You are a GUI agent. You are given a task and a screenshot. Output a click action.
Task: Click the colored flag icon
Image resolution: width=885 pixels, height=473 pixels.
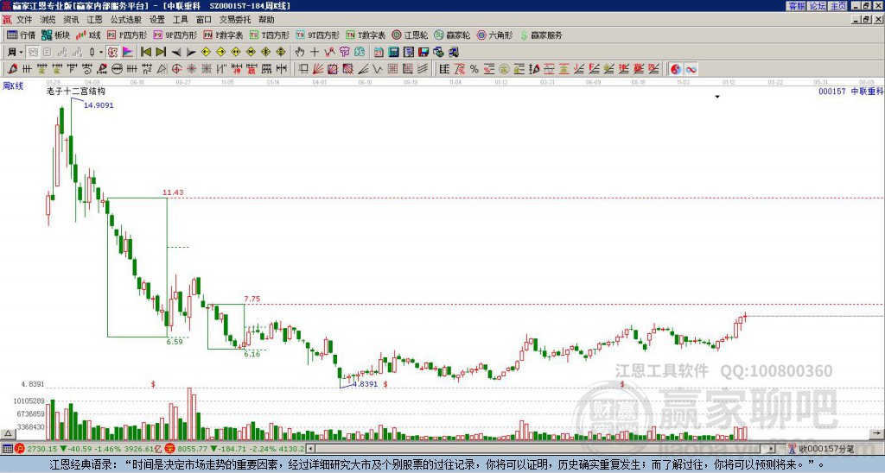pyautogui.click(x=128, y=53)
